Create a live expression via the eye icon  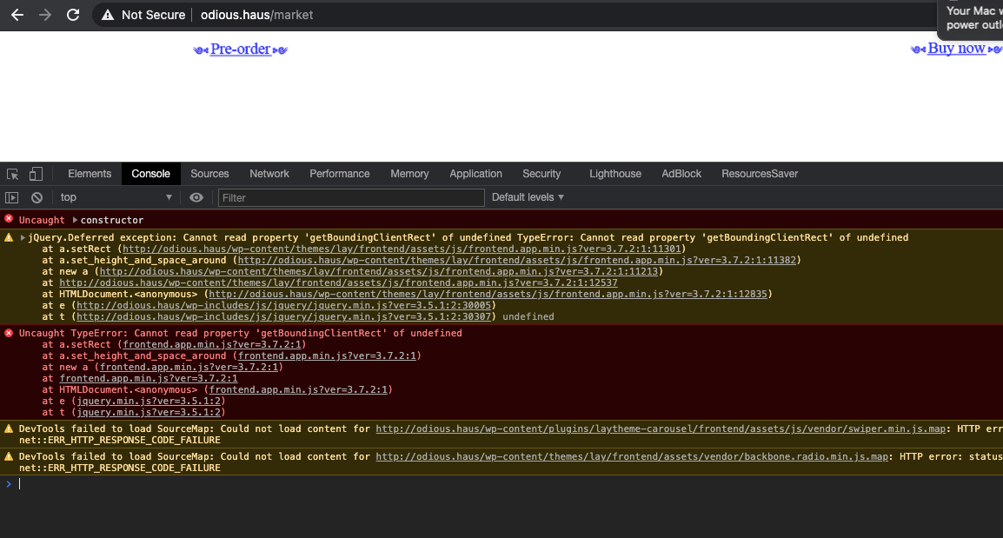pos(196,197)
